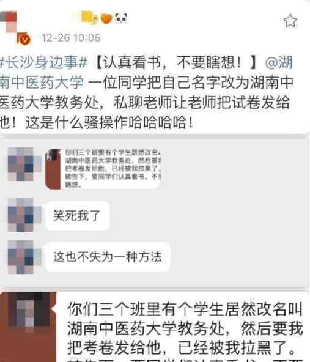Tap the panda emoji badge
The height and width of the screenshot is (362, 310).
[121, 18]
